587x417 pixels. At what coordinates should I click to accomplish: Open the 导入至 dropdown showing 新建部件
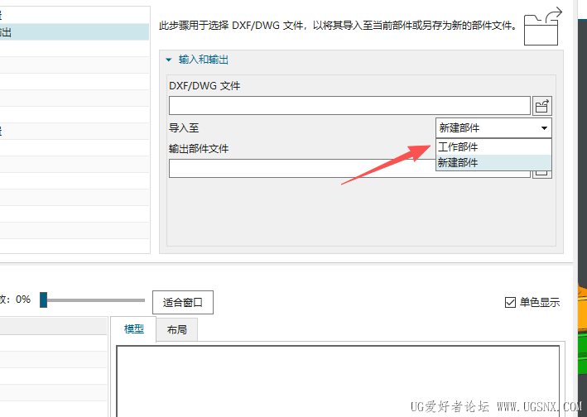493,128
